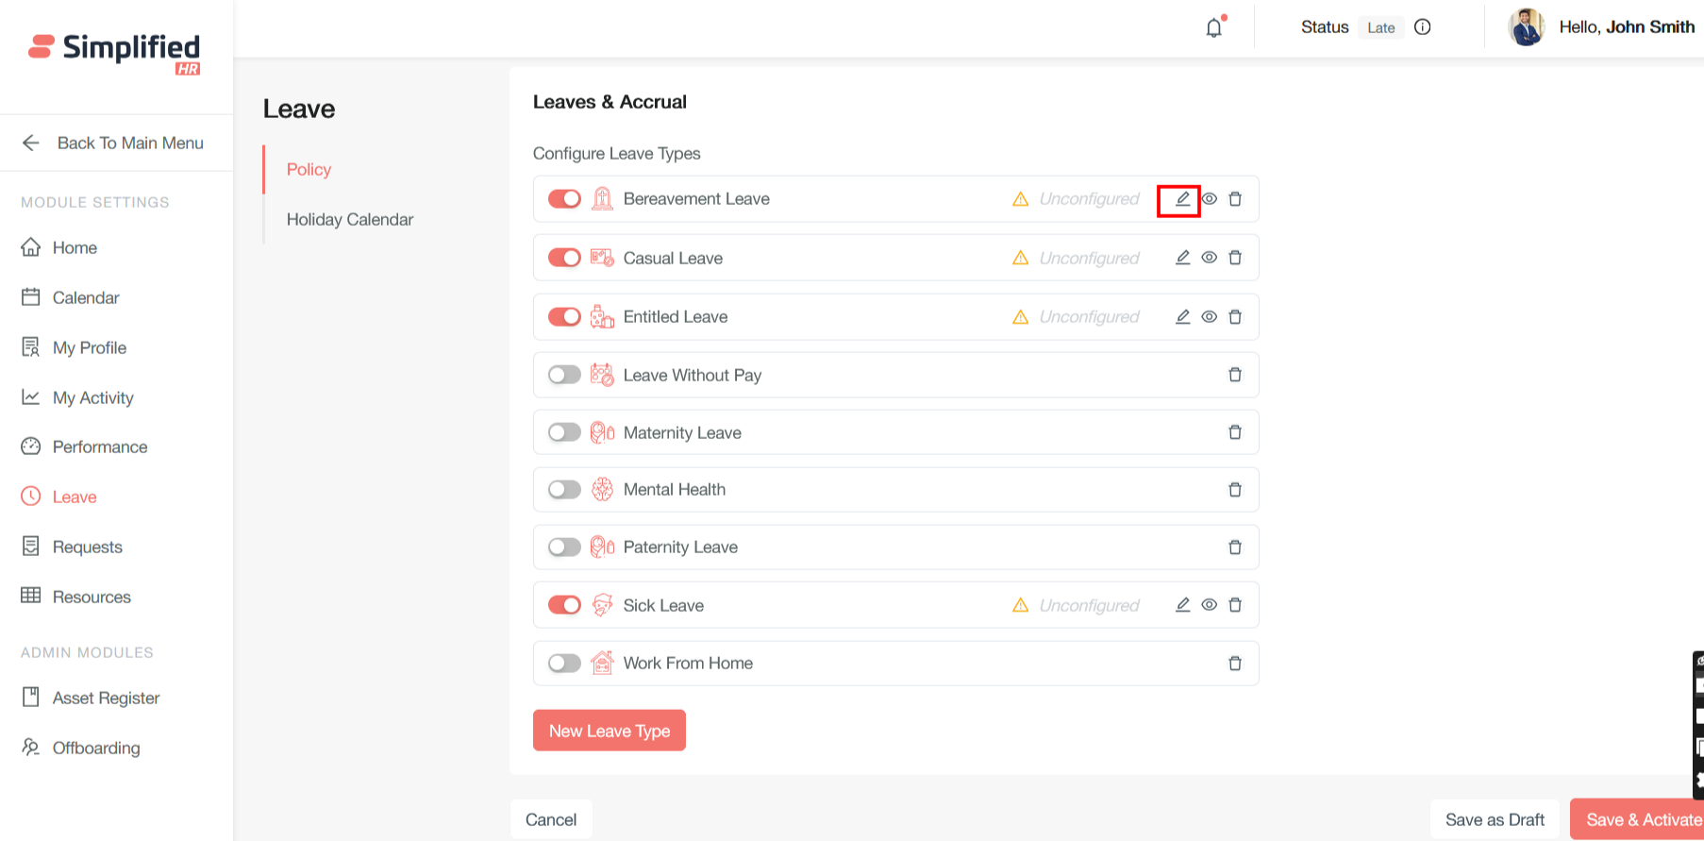Screen dimensions: 1704x841
Task: Delete the Maternity Leave type
Action: click(1235, 432)
